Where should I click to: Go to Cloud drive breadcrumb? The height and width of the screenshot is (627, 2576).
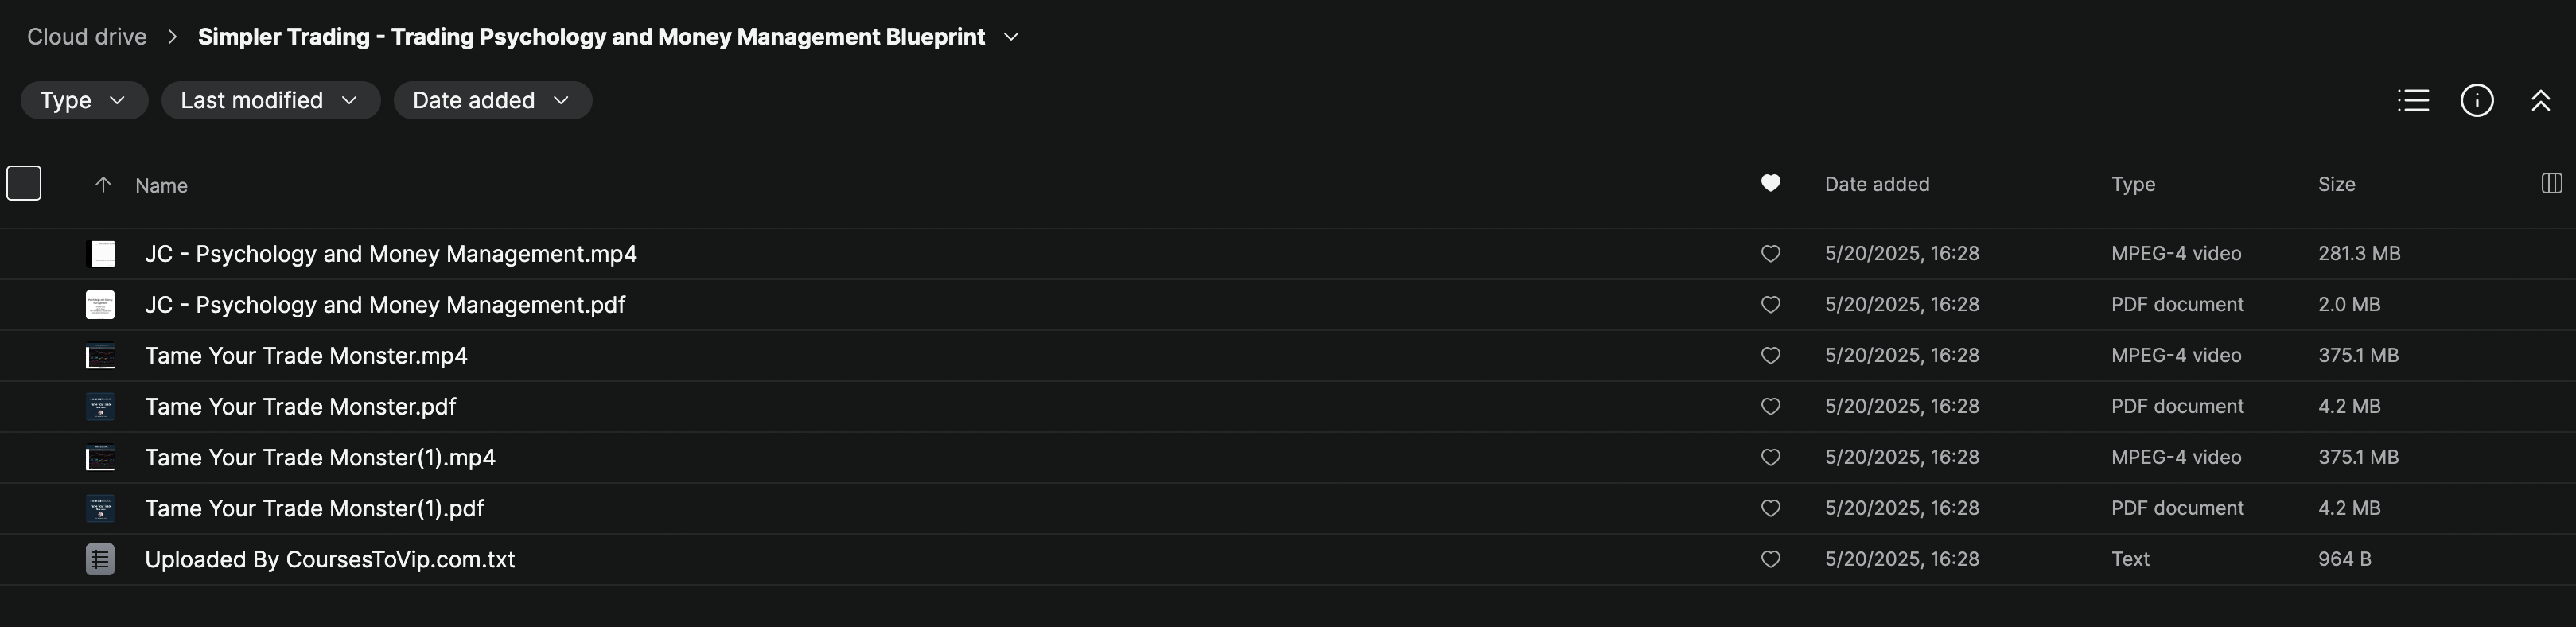(x=87, y=37)
